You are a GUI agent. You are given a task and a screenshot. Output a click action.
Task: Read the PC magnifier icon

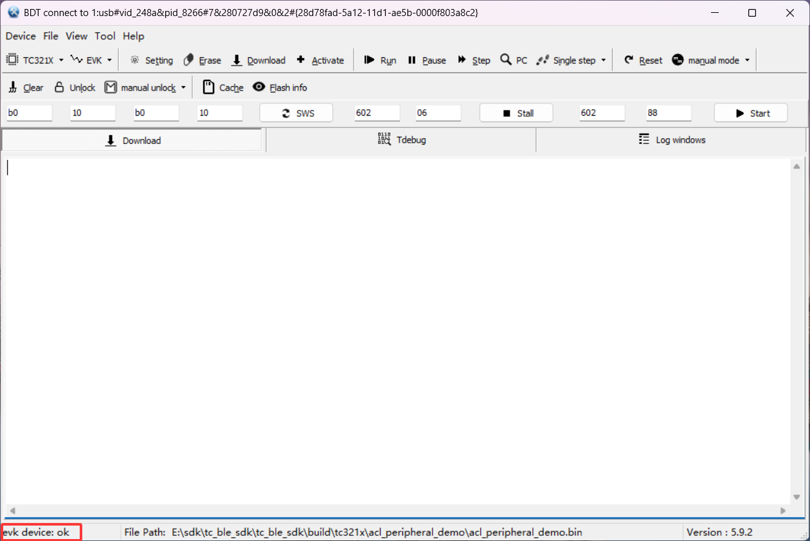point(506,60)
